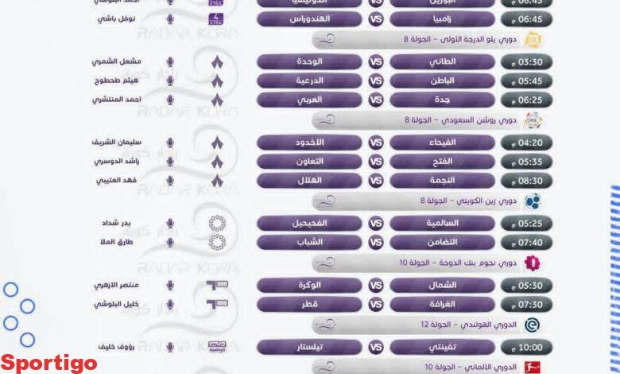This screenshot has width=620, height=374.
Task: Open the Sportigo logo link
Action: click(49, 364)
